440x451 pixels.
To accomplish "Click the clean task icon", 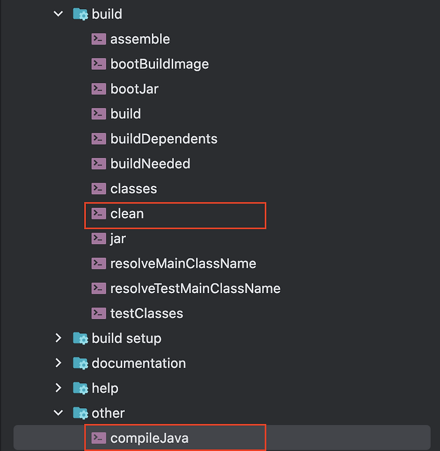I will coord(98,213).
